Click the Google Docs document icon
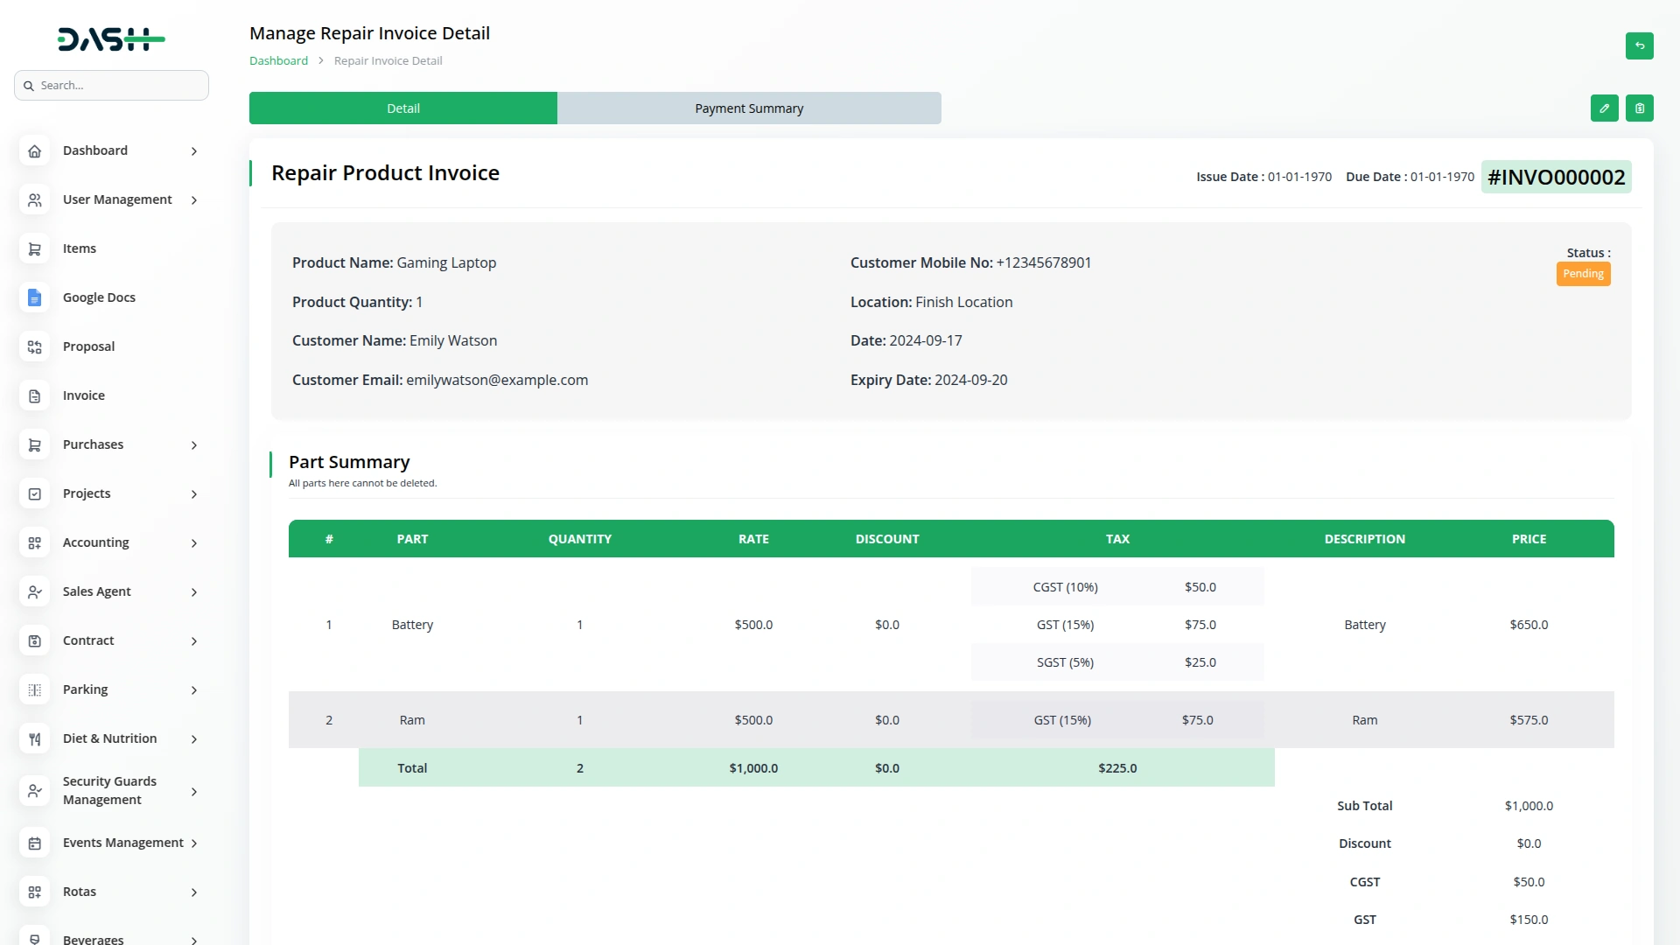This screenshot has width=1680, height=945. (x=34, y=297)
